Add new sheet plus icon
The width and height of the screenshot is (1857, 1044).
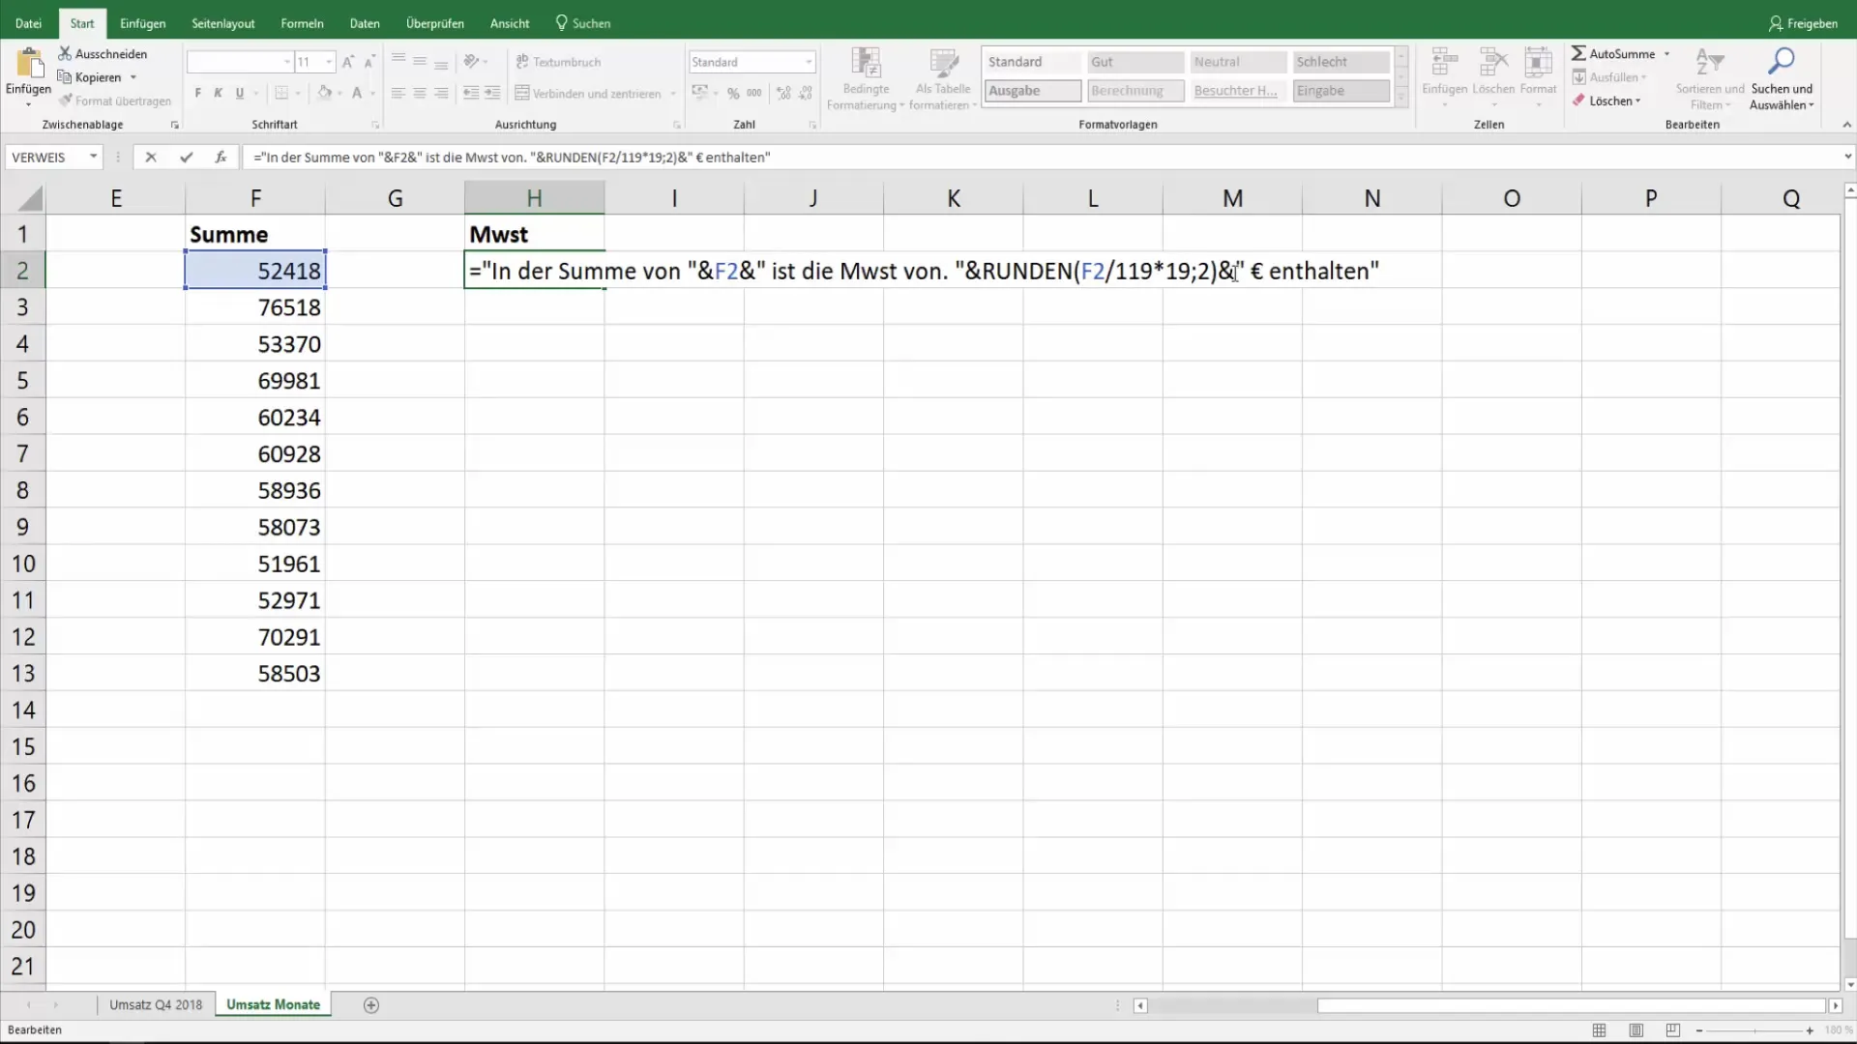pyautogui.click(x=371, y=1005)
